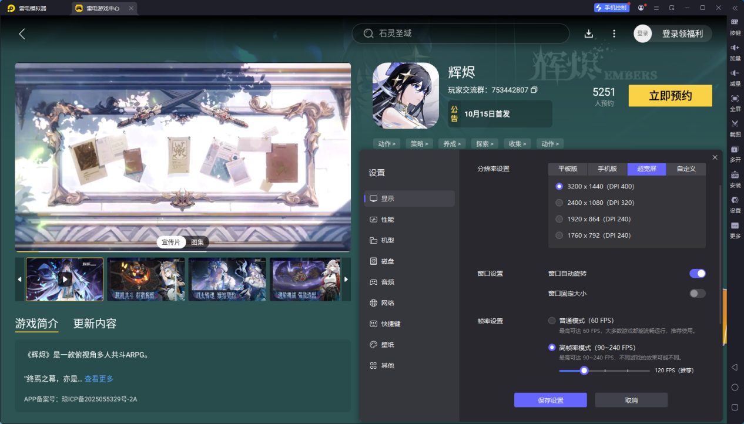
Task: Click 保存设置 button
Action: click(551, 401)
